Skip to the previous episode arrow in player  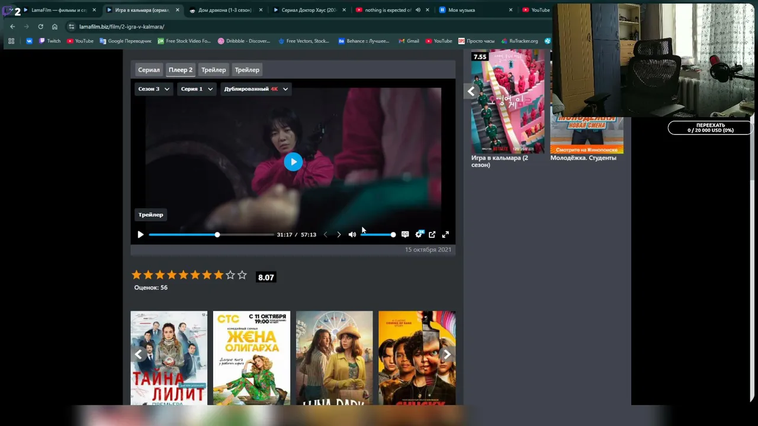[x=325, y=234]
